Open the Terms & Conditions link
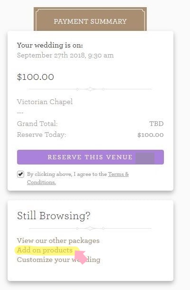This screenshot has width=190, height=290. pyautogui.click(x=78, y=178)
